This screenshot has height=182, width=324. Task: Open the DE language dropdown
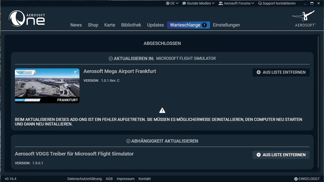(172, 3)
